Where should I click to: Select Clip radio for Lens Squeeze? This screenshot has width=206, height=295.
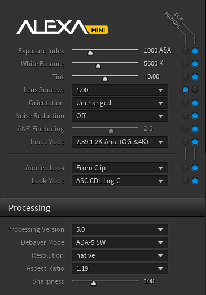click(195, 89)
